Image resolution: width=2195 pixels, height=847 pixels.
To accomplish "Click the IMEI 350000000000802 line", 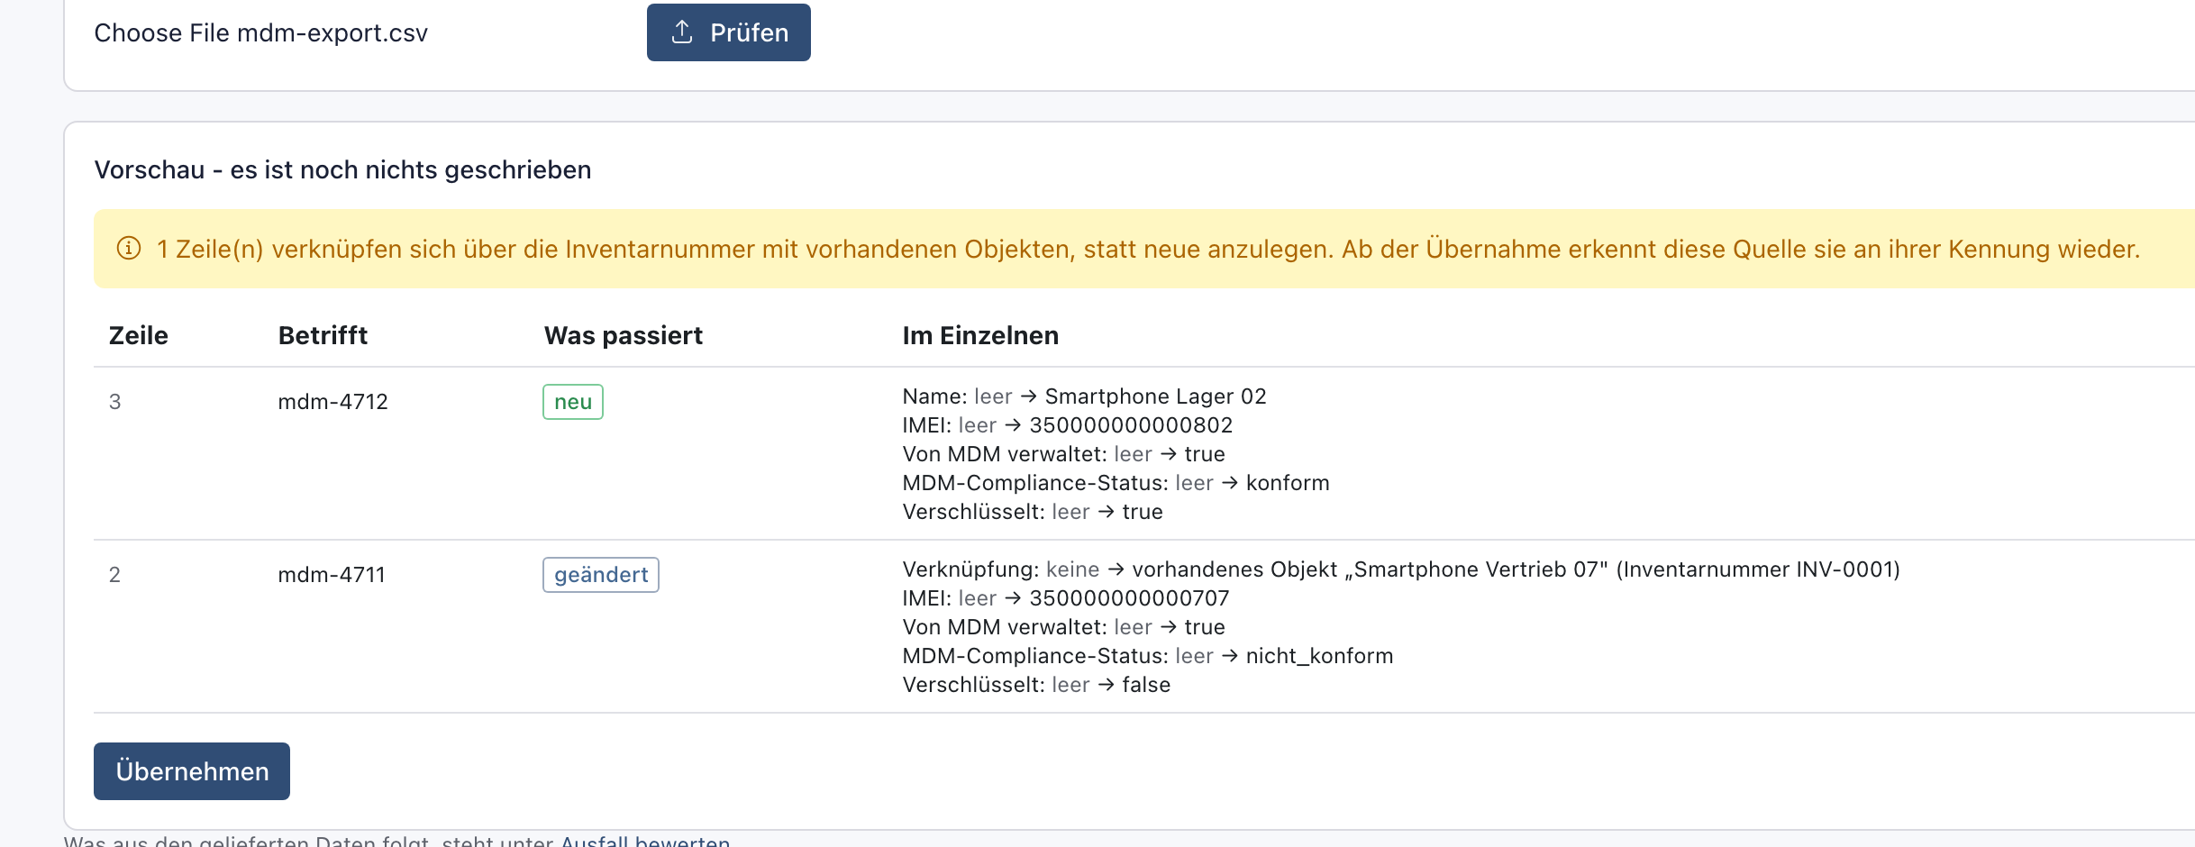I will pyautogui.click(x=1068, y=425).
